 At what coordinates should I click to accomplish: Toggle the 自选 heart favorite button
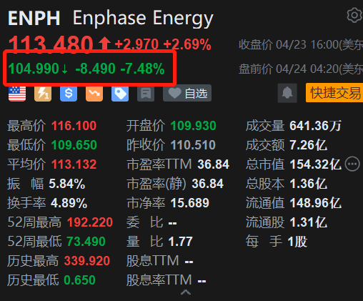coord(187,93)
